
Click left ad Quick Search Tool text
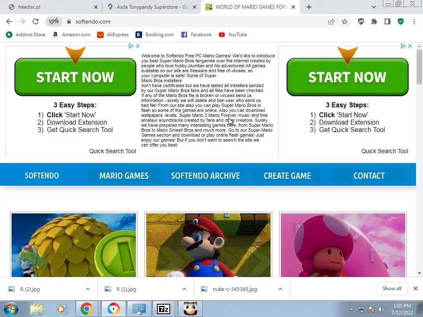click(x=112, y=151)
